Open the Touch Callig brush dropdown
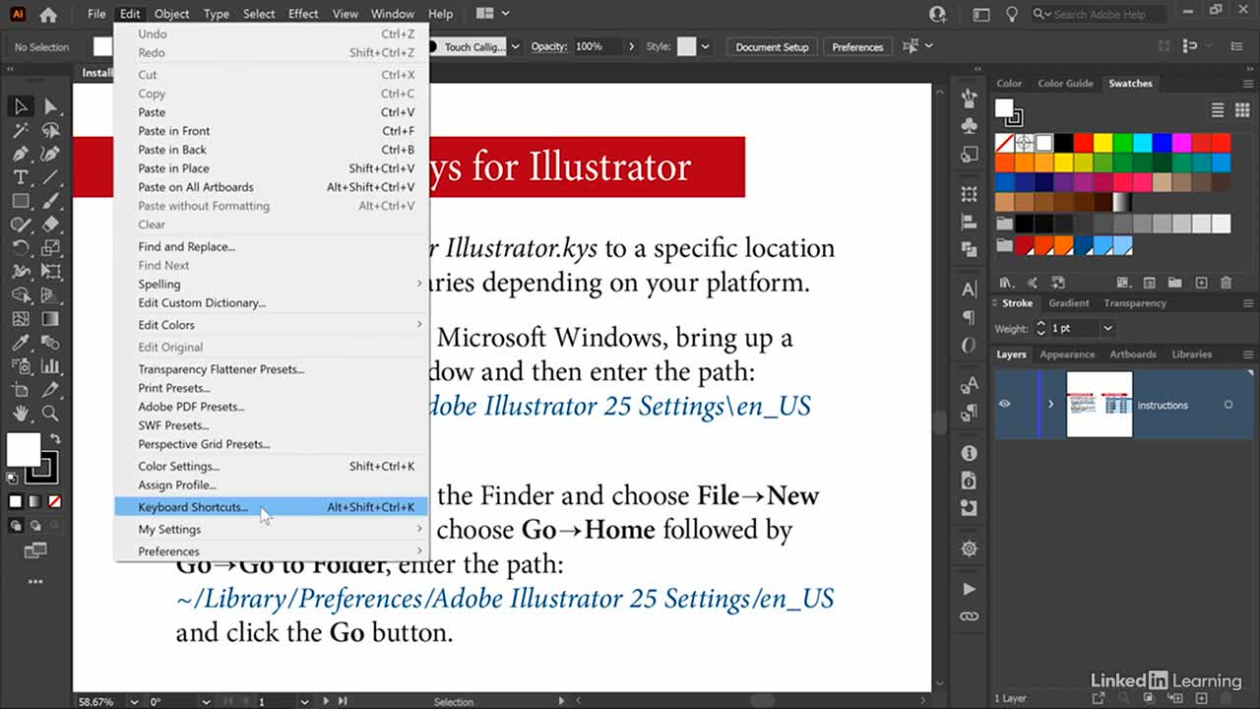Viewport: 1260px width, 709px height. 515,46
